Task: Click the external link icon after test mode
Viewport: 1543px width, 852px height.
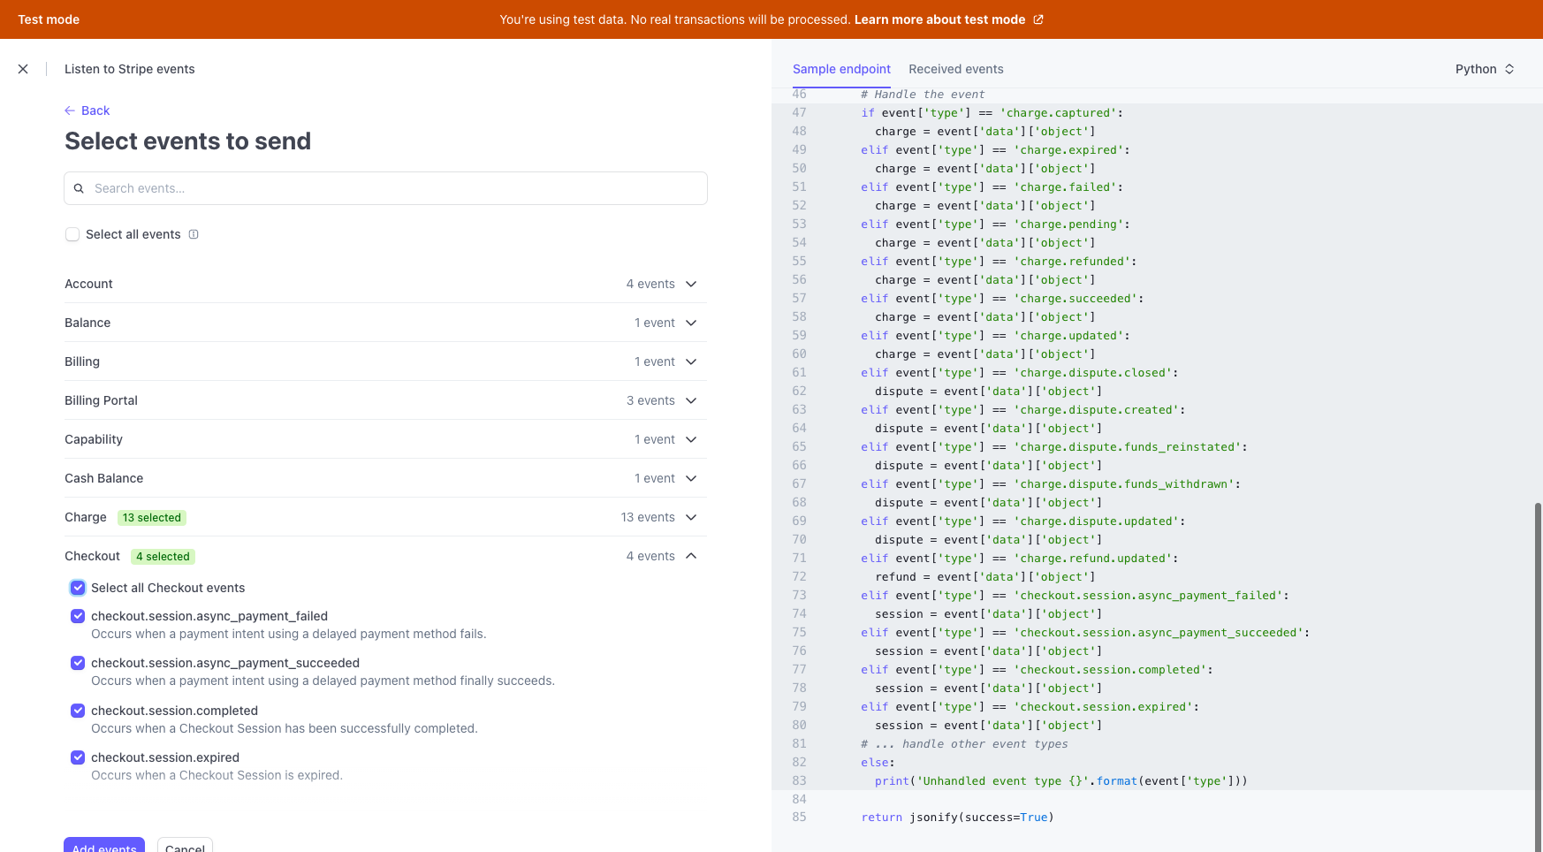Action: coord(1038,19)
